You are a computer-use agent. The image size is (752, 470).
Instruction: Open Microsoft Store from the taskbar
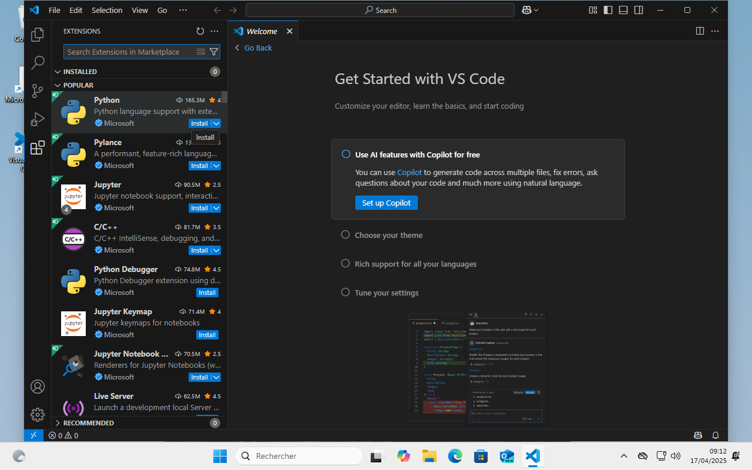click(481, 456)
